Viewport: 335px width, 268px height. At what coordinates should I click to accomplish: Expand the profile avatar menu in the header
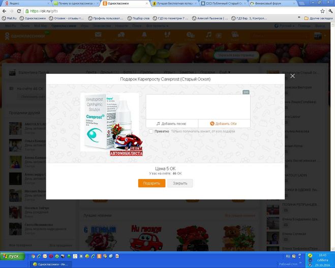pos(320,36)
